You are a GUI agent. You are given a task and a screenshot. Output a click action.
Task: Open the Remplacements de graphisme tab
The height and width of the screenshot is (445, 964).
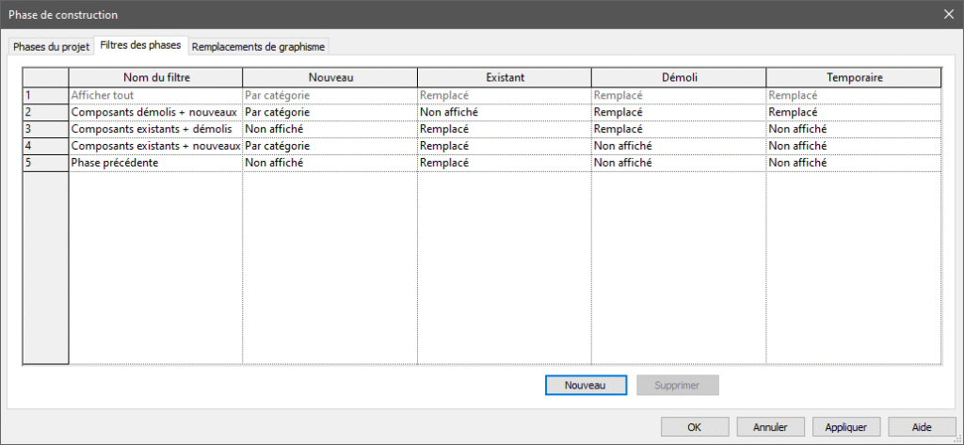point(259,46)
